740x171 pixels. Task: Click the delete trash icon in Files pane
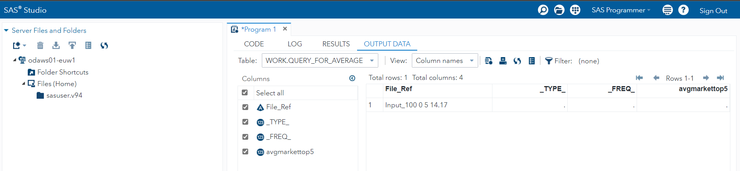click(x=40, y=46)
